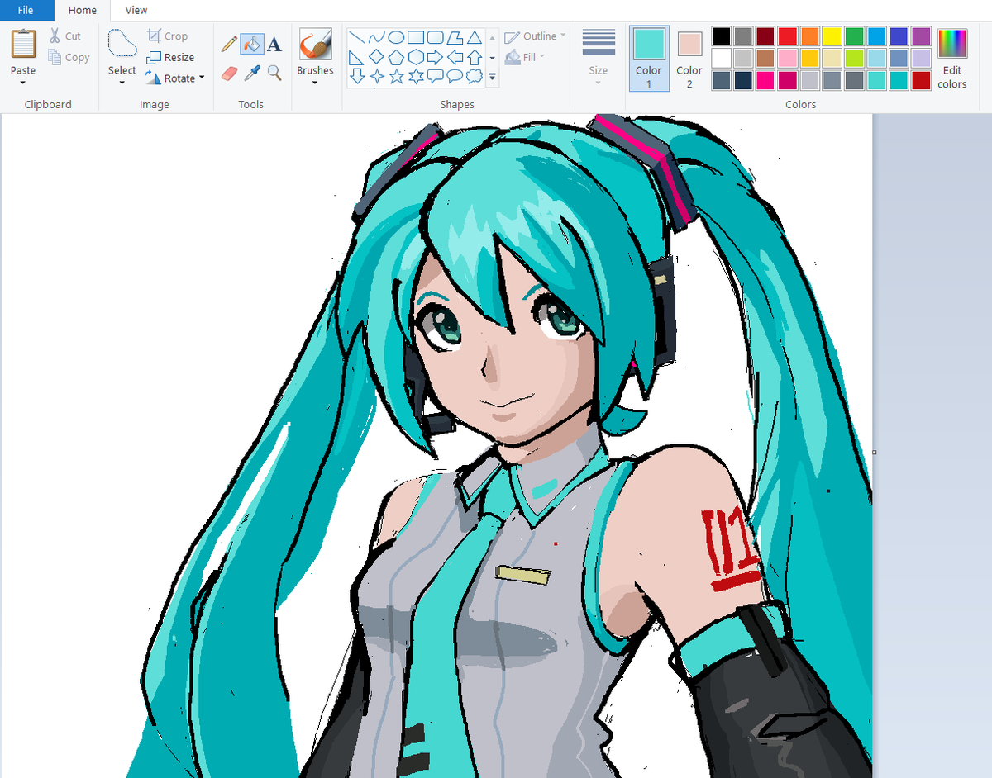
Task: Choose the Rounded rectangle shape
Action: [436, 37]
